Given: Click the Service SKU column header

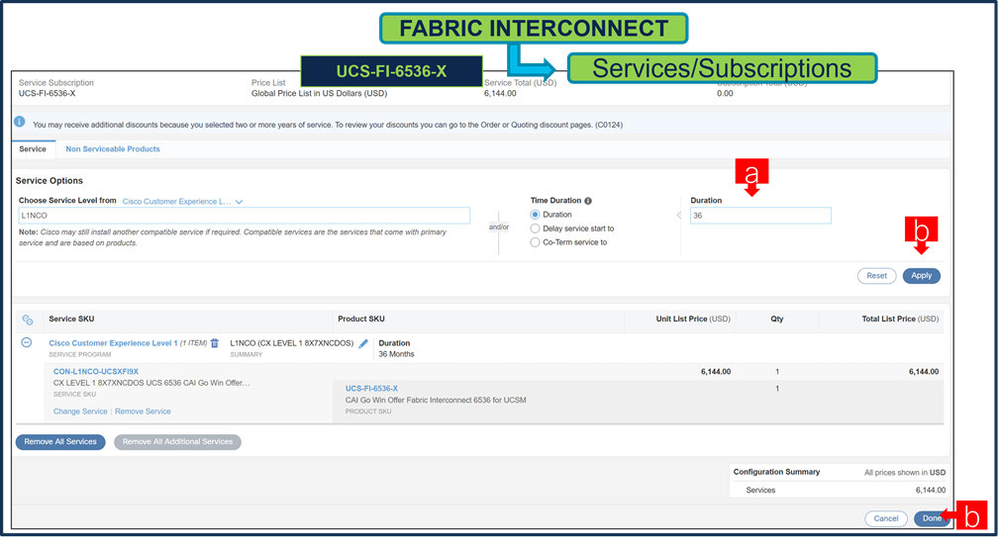Looking at the screenshot, I should pos(71,320).
